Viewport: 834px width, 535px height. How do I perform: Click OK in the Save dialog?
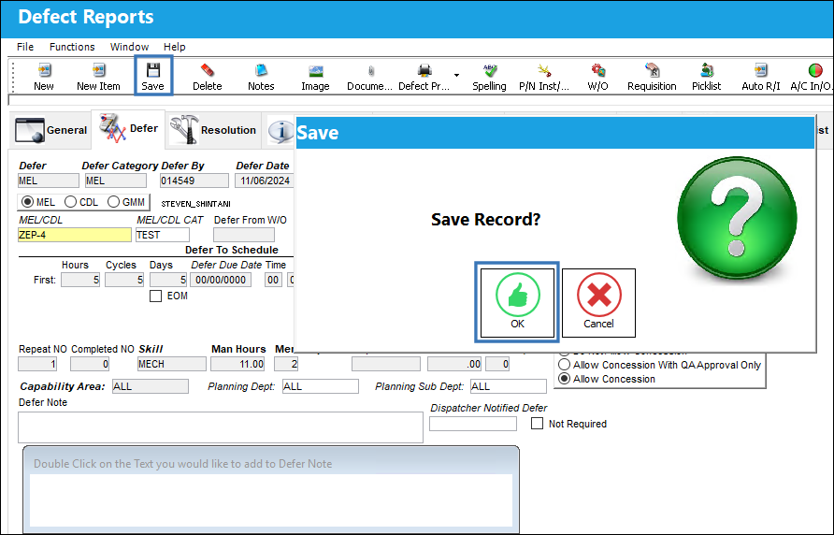(x=517, y=302)
